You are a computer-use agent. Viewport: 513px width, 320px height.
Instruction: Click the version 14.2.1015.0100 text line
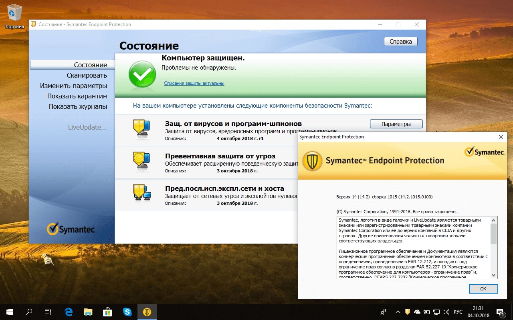click(x=384, y=197)
